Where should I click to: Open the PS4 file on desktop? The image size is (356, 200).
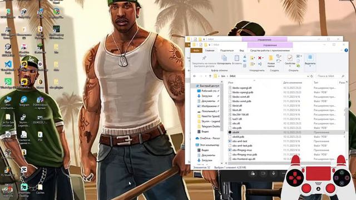[x=40, y=136]
